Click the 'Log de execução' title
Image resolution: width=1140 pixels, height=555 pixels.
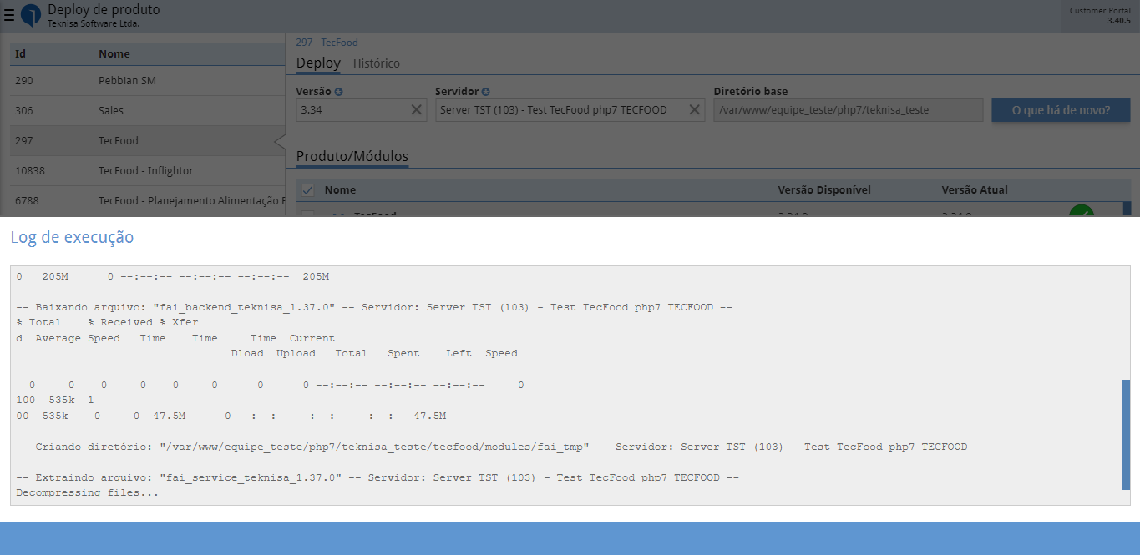coord(72,237)
